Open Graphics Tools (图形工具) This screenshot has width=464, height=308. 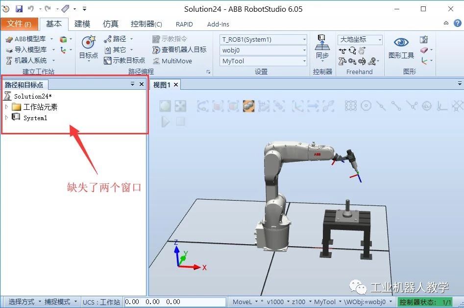[x=401, y=48]
